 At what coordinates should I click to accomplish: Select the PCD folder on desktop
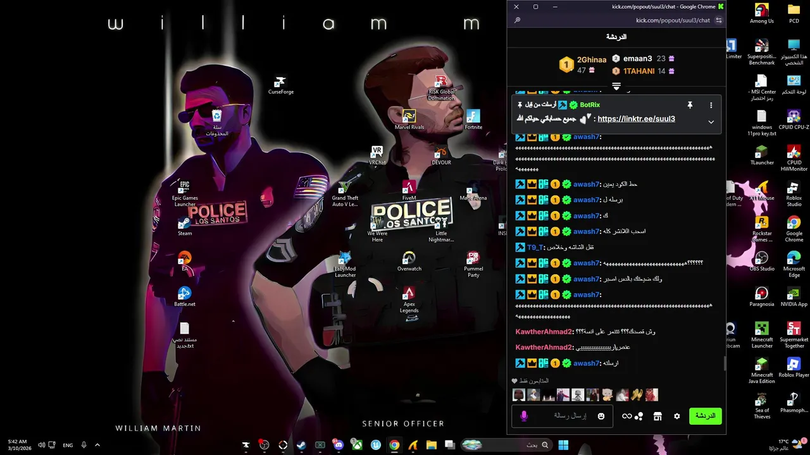tap(794, 14)
